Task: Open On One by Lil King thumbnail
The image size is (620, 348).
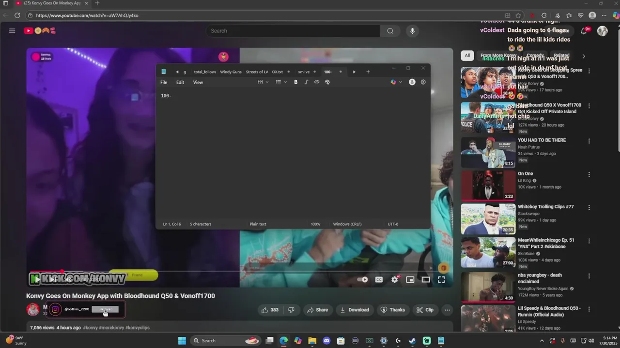Action: (488, 186)
